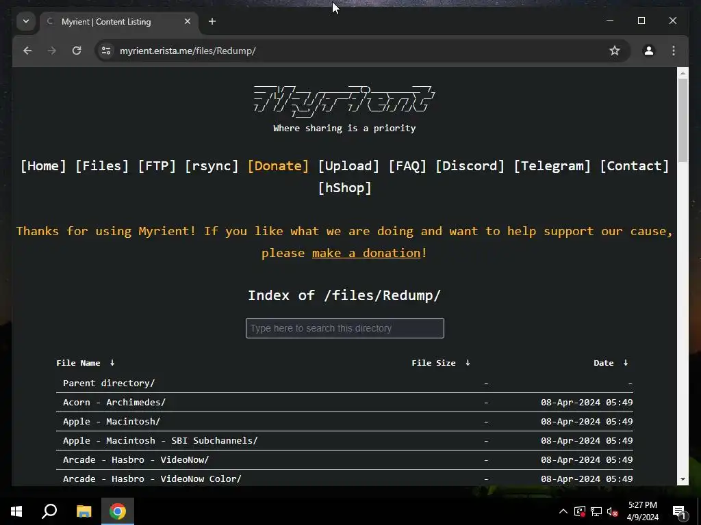Focus the directory search box
701x525 pixels.
click(x=345, y=328)
